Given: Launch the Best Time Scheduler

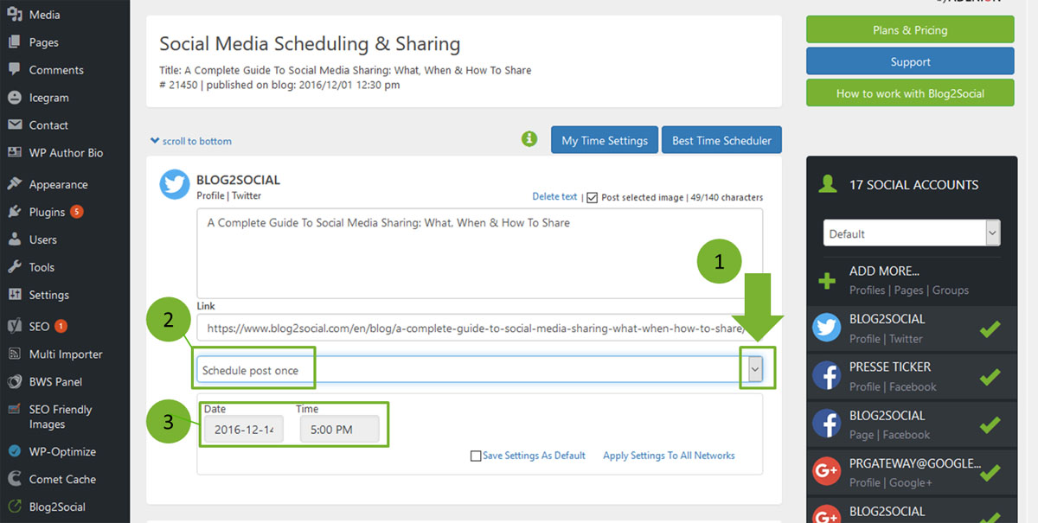Looking at the screenshot, I should tap(721, 140).
